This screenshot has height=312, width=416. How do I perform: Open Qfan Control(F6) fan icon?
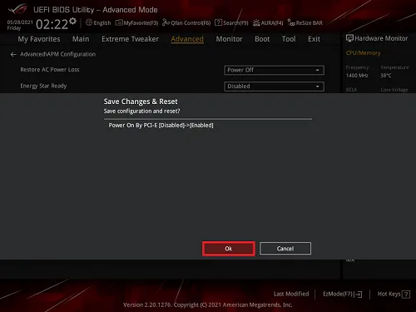tap(166, 22)
